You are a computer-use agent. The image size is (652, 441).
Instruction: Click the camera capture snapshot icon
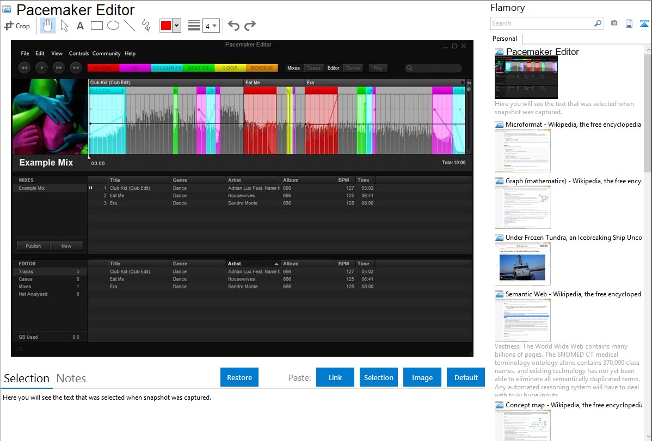(614, 23)
